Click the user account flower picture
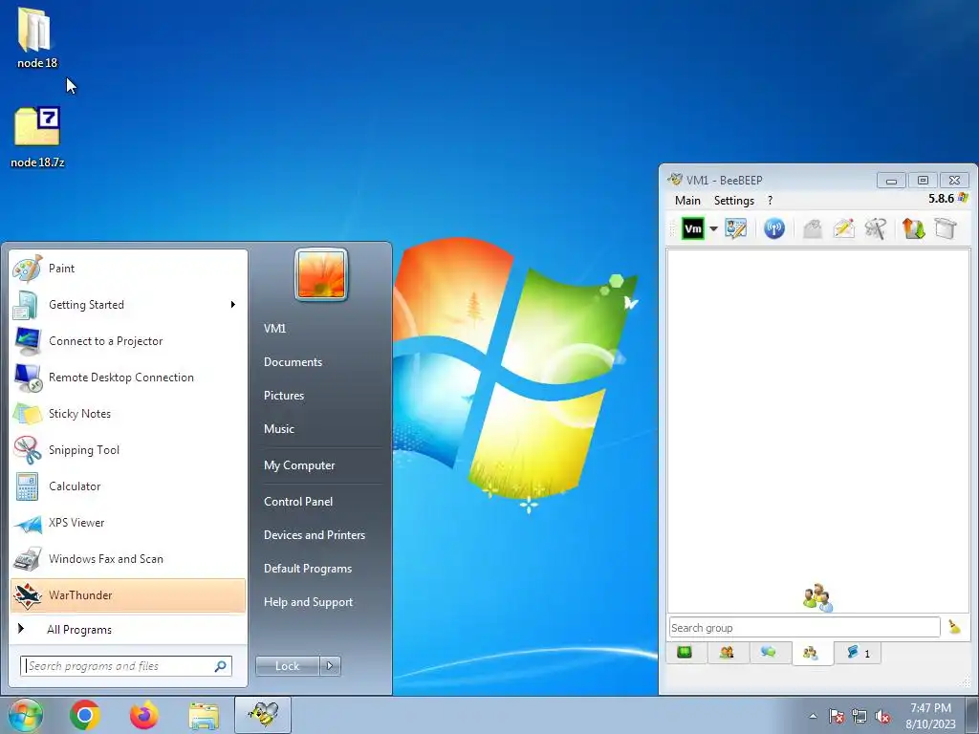 (x=321, y=274)
